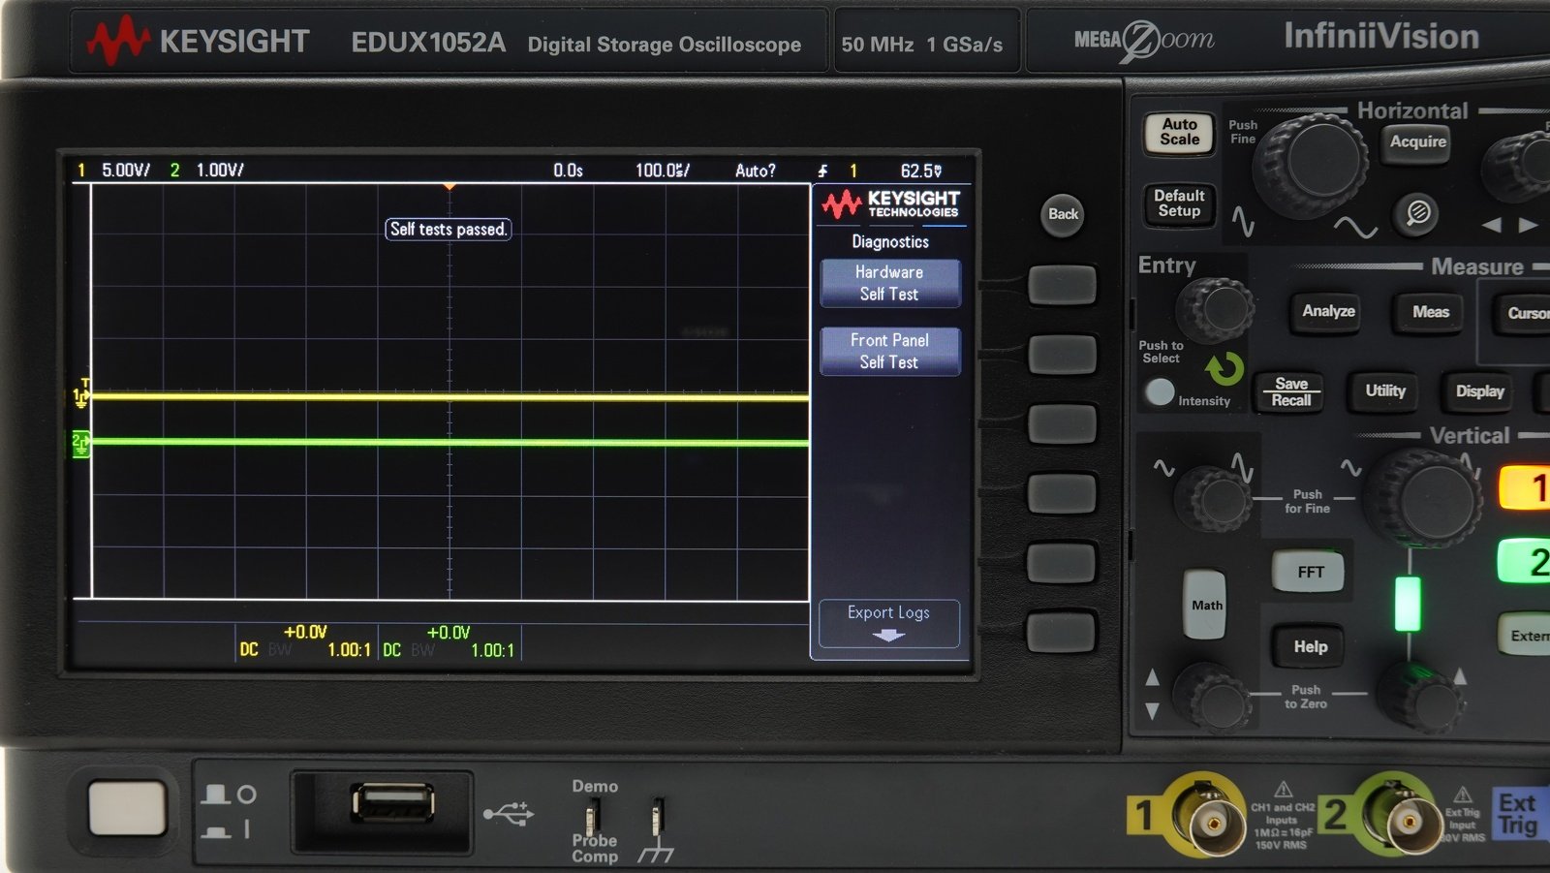Open the Display menu key
Viewport: 1550px width, 873px height.
click(1479, 392)
